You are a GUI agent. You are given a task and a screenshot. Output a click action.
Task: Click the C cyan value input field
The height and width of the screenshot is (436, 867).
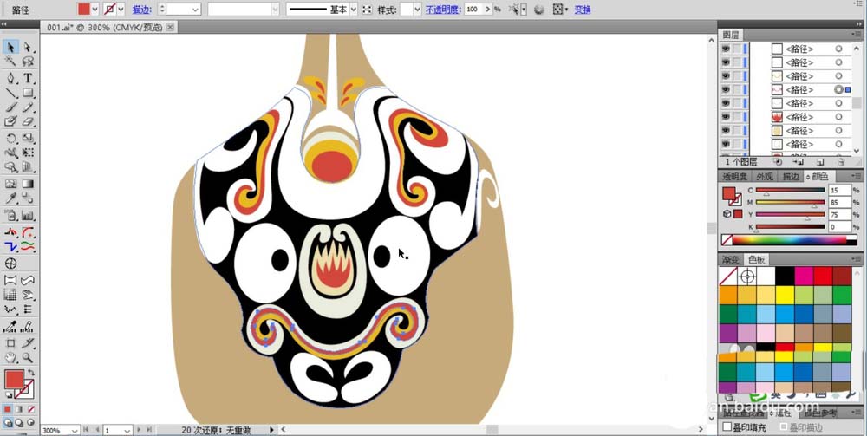839,189
